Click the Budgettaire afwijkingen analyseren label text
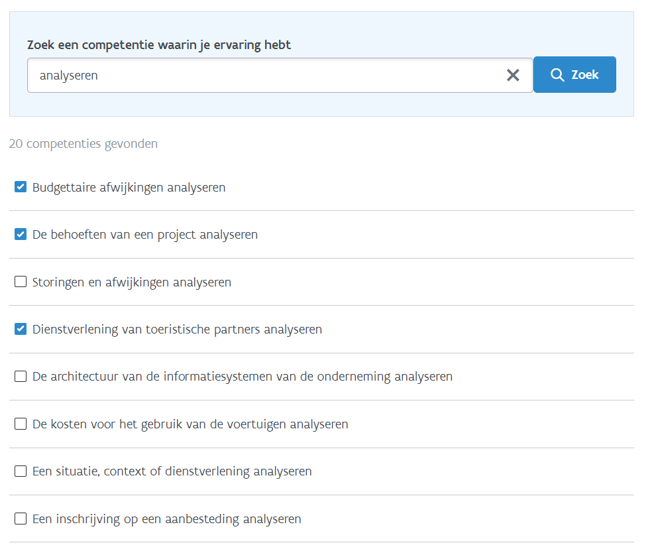The width and height of the screenshot is (660, 553). pyautogui.click(x=129, y=188)
